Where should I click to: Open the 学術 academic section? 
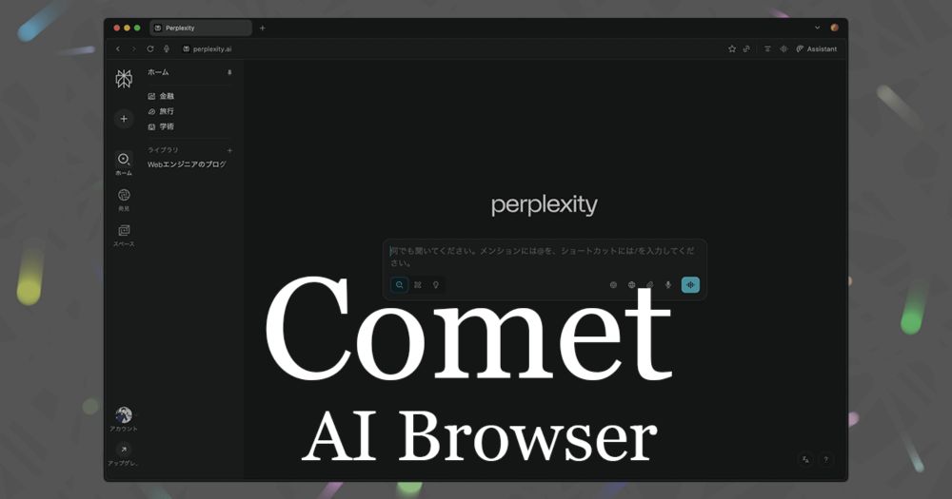click(x=161, y=126)
